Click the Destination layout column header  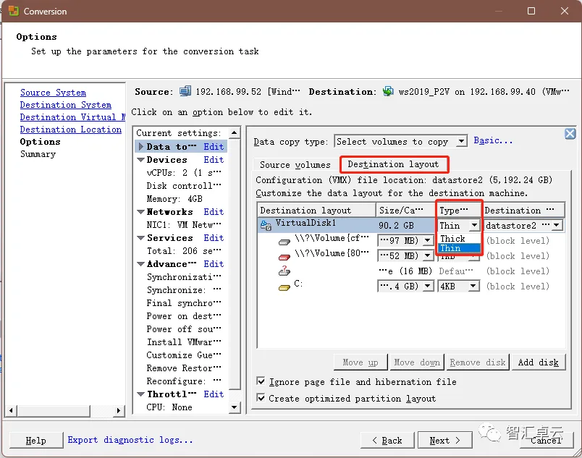[x=316, y=211]
